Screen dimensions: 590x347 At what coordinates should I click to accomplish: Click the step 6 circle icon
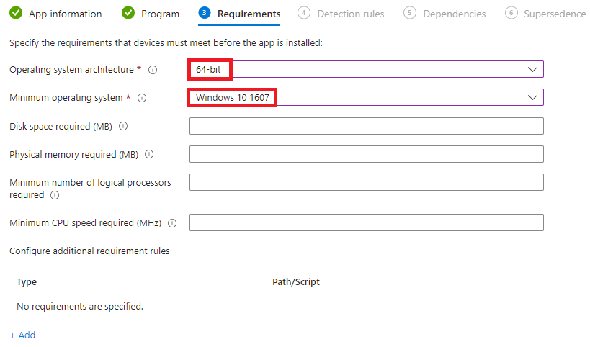(511, 13)
